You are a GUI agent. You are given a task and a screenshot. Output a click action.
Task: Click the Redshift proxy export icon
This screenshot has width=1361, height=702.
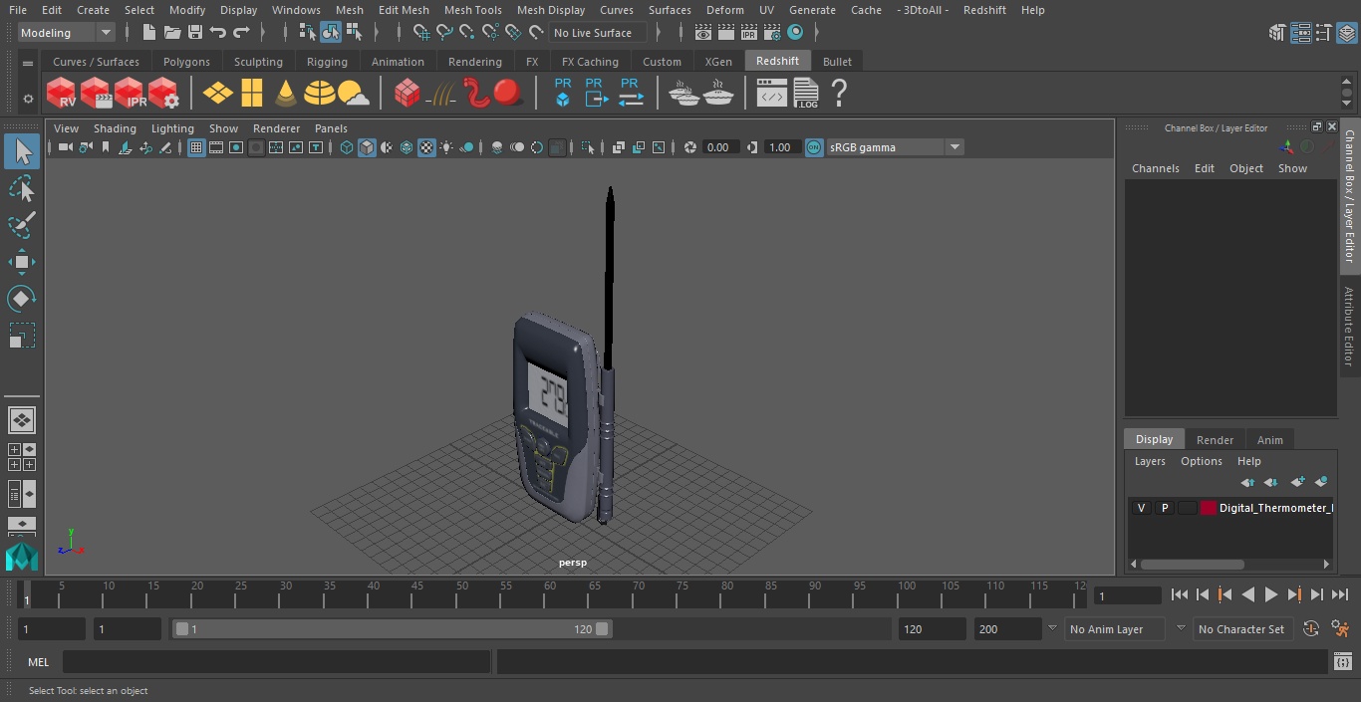coord(596,93)
